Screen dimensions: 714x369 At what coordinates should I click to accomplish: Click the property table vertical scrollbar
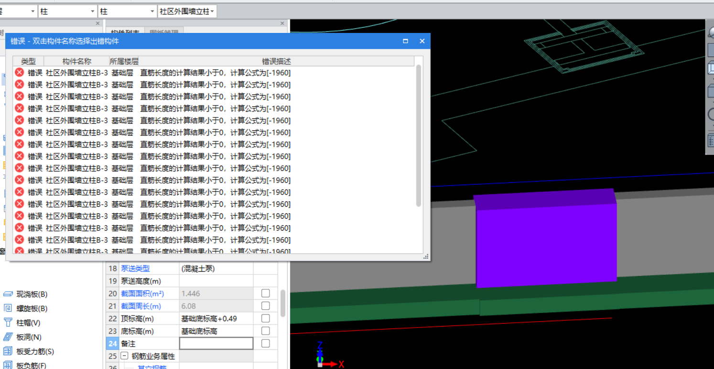pyautogui.click(x=283, y=303)
